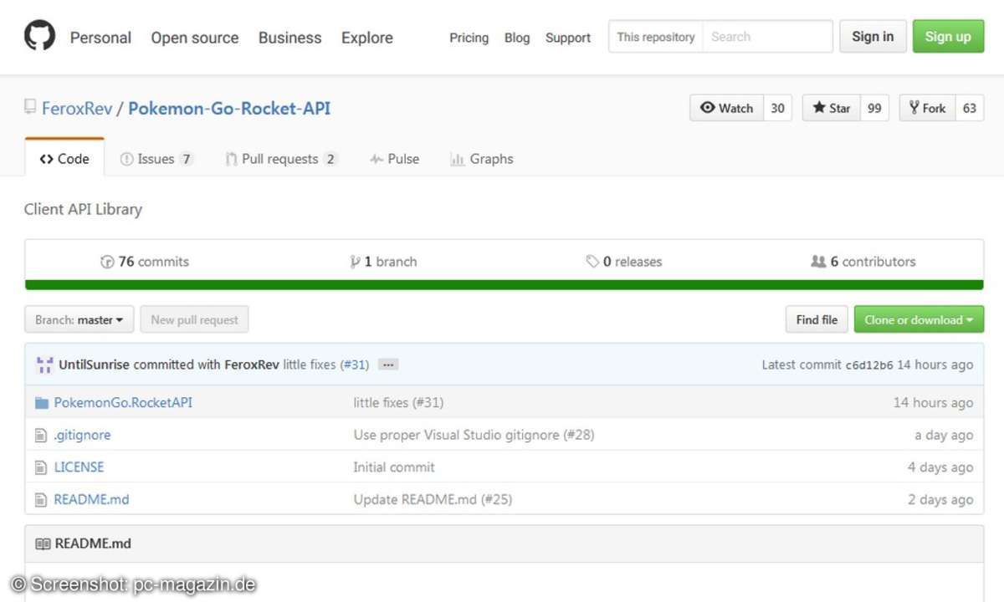1004x602 pixels.
Task: Click the green Sign up button
Action: (x=948, y=37)
